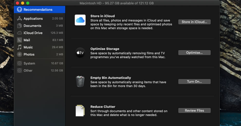241x126 pixels.
Task: Select Documents in the sidebar
Action: pyautogui.click(x=40, y=26)
